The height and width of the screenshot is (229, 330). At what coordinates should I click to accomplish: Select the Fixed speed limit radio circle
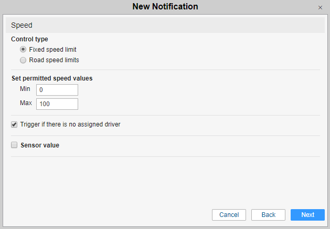coord(23,50)
